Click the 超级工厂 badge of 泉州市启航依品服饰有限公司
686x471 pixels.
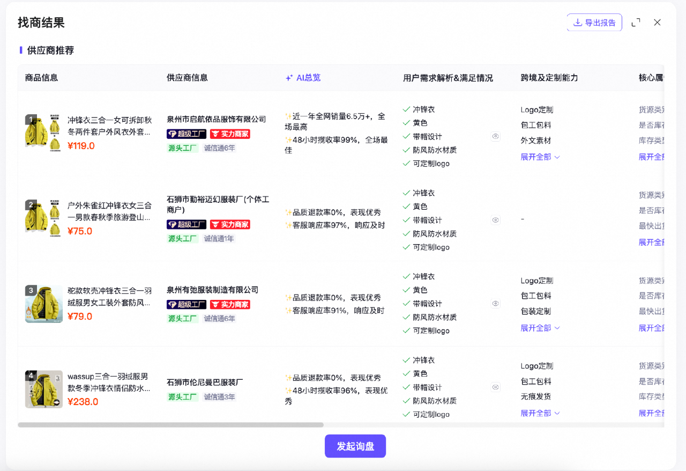coord(186,134)
